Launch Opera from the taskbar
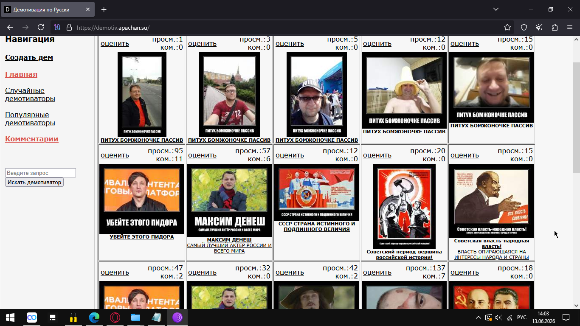Screen dimensions: 580x326 [115, 318]
